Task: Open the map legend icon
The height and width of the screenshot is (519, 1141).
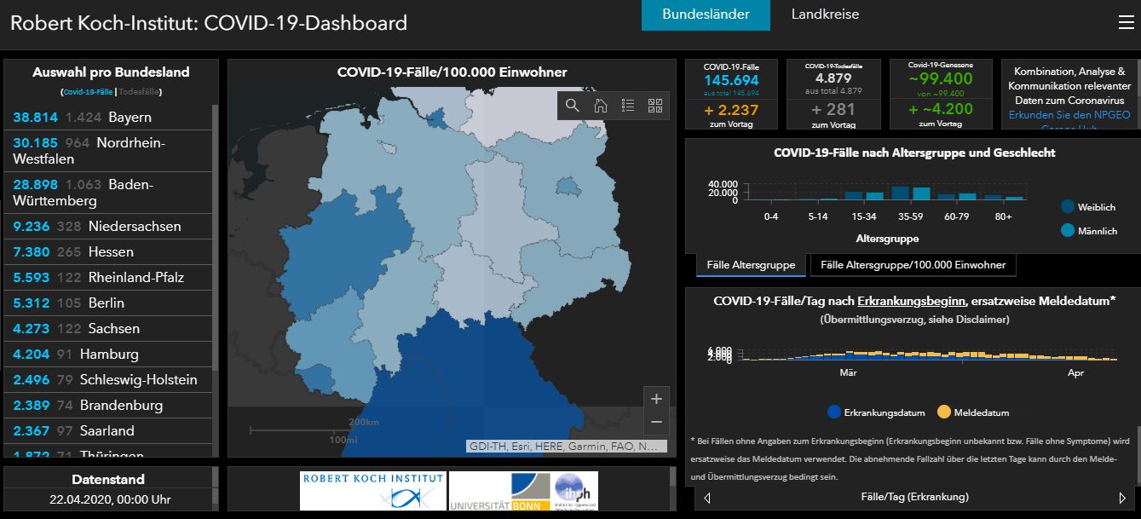Action: point(629,106)
